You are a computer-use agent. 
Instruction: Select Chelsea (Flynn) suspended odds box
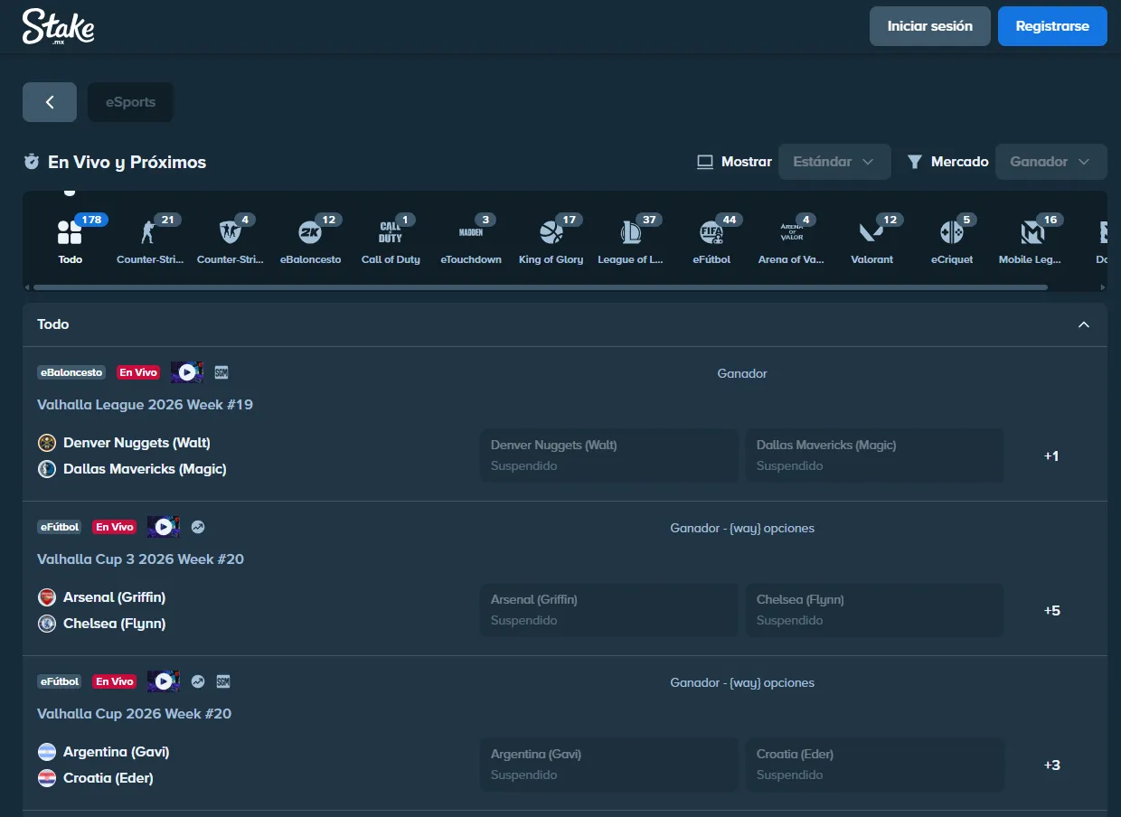pyautogui.click(x=875, y=610)
